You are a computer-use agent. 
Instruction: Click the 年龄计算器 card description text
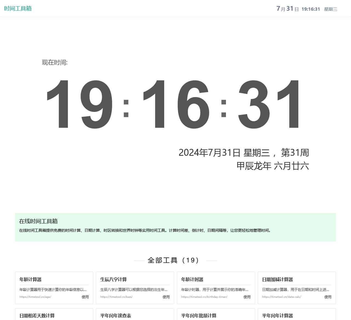pyautogui.click(x=53, y=289)
